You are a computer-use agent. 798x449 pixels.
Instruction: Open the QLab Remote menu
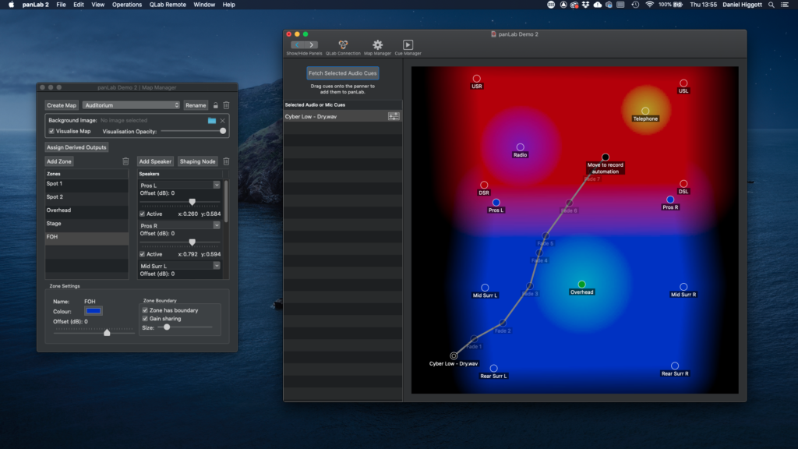click(168, 5)
